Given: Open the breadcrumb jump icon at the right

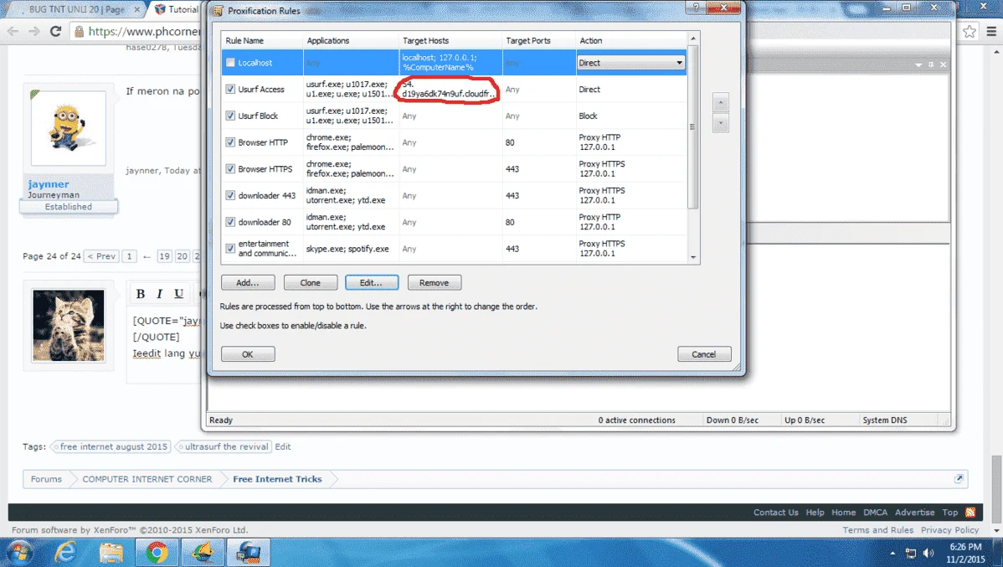Looking at the screenshot, I should (x=959, y=479).
